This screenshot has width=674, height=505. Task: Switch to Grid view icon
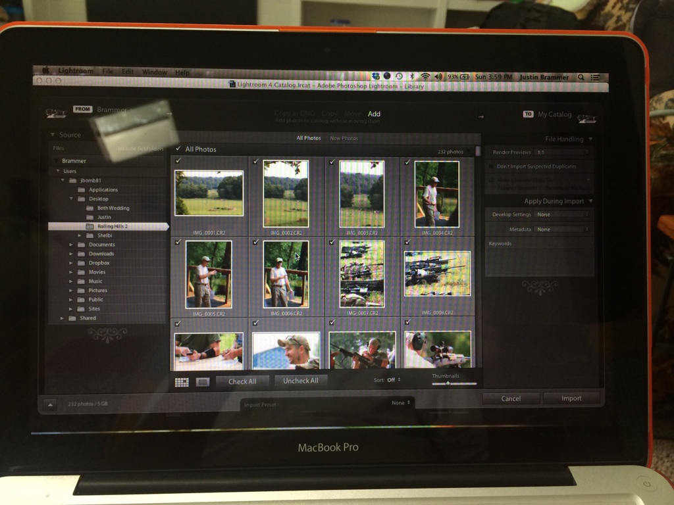(182, 382)
